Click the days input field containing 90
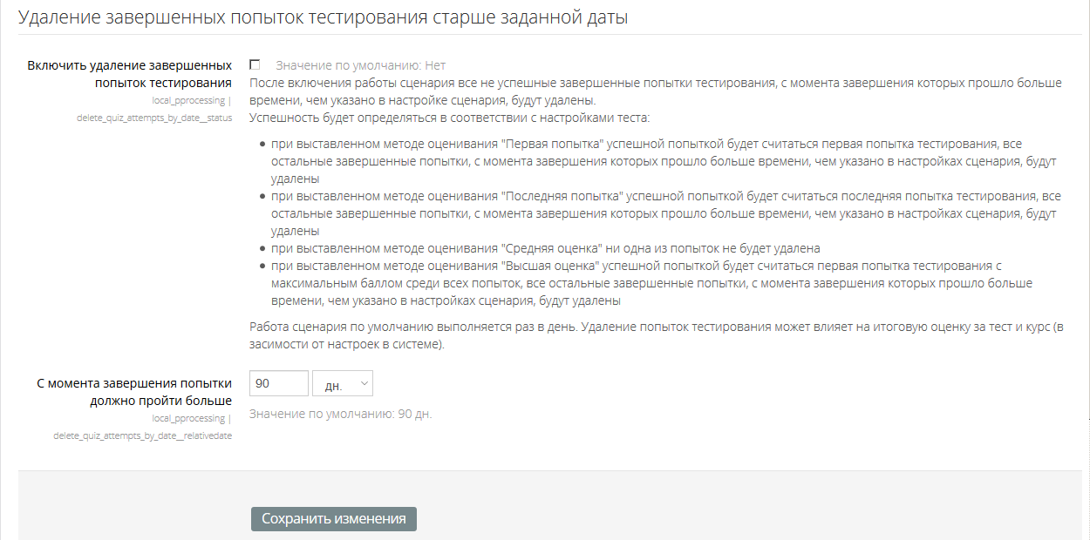1090x540 pixels. (278, 384)
